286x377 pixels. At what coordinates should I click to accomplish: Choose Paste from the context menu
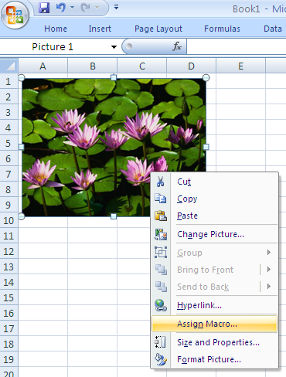click(214, 216)
